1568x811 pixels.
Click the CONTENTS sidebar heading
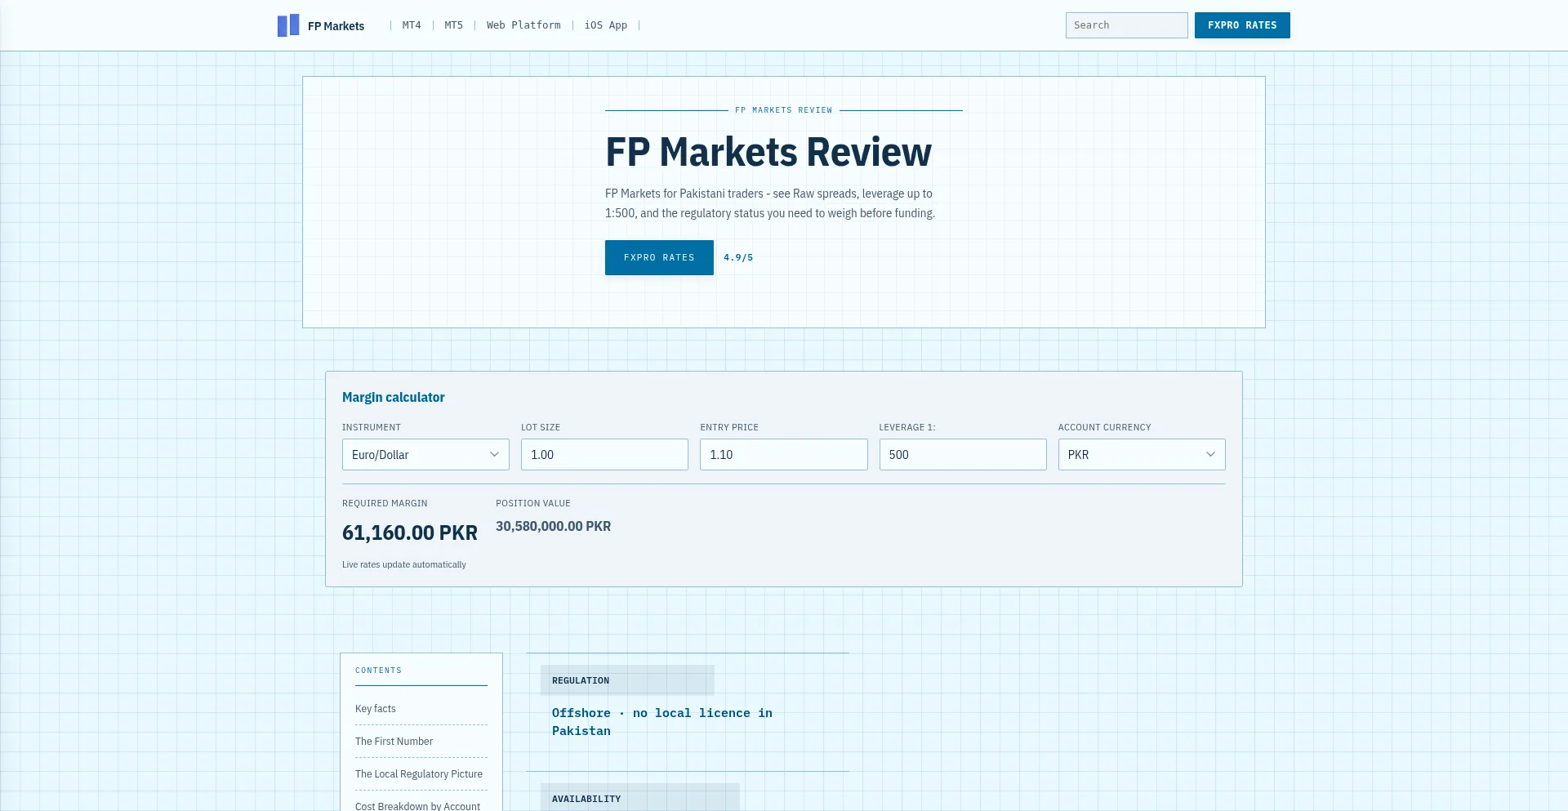pos(378,671)
